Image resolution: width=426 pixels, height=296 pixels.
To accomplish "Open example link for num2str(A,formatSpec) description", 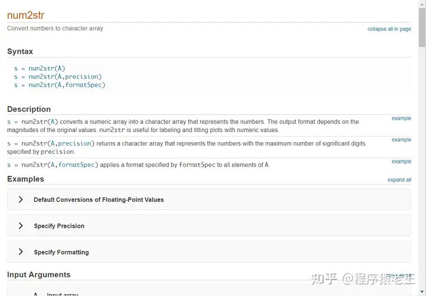I will [401, 162].
